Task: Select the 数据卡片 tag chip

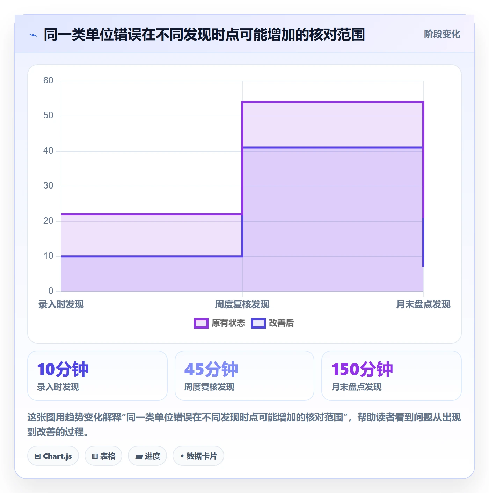Action: (x=198, y=456)
